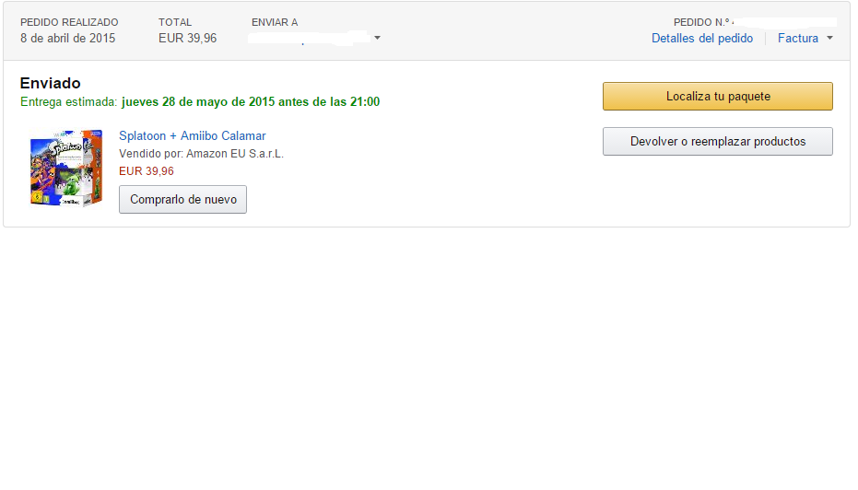The height and width of the screenshot is (490, 858).
Task: Open Detalles del pedido link
Action: pyautogui.click(x=701, y=38)
